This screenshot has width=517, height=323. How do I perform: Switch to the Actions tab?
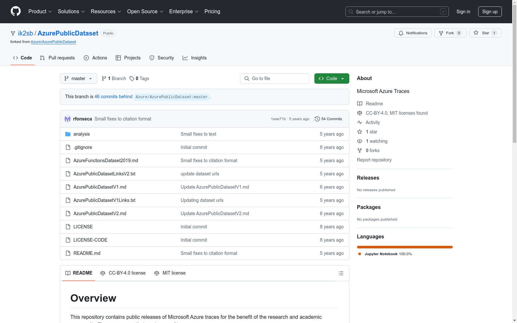pos(95,58)
